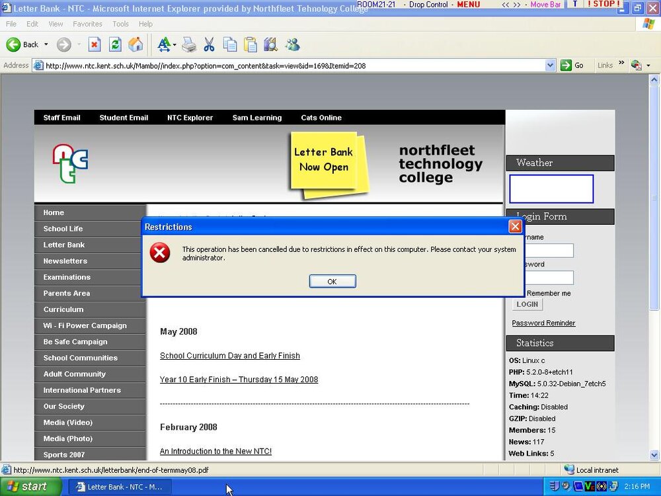
Task: Click the vertical scrollbar down arrow
Action: [x=654, y=455]
